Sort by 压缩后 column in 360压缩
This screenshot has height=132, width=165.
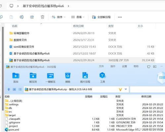104,96
